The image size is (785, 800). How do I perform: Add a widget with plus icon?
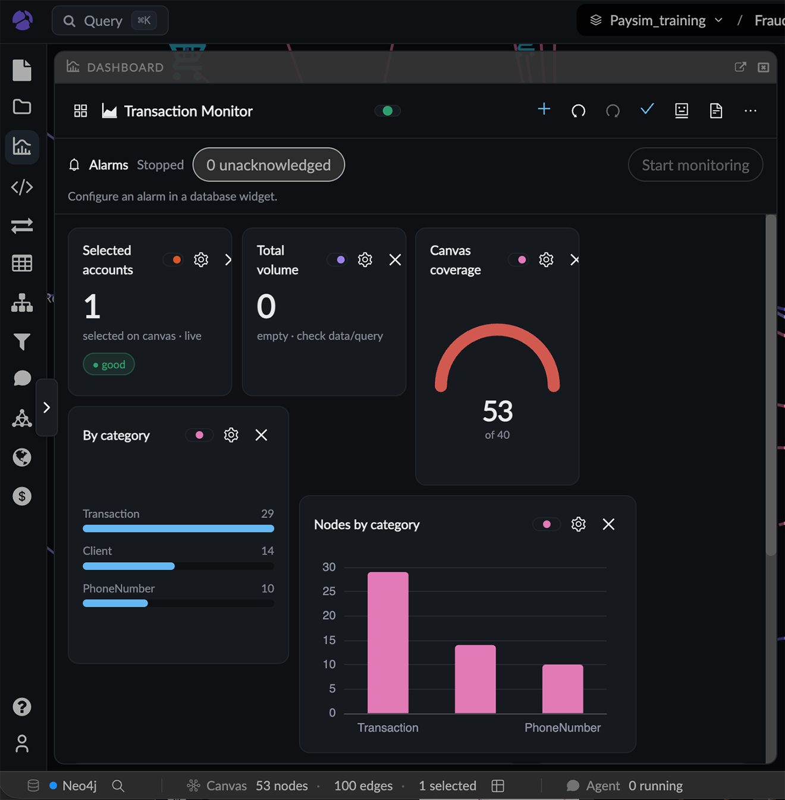pyautogui.click(x=544, y=109)
